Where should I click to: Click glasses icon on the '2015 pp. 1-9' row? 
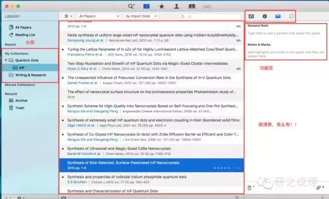(x=239, y=26)
